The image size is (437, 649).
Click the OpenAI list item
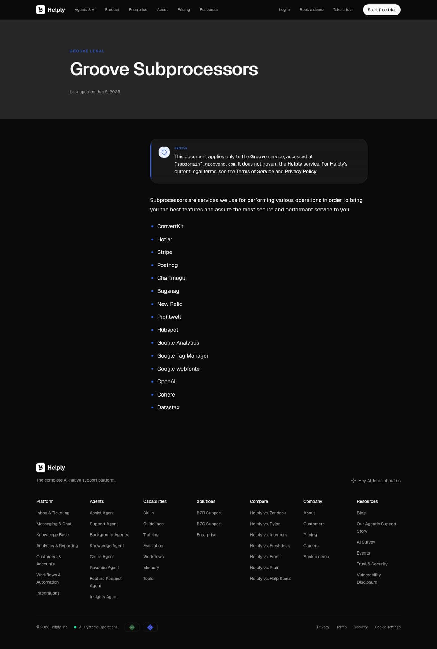click(166, 382)
